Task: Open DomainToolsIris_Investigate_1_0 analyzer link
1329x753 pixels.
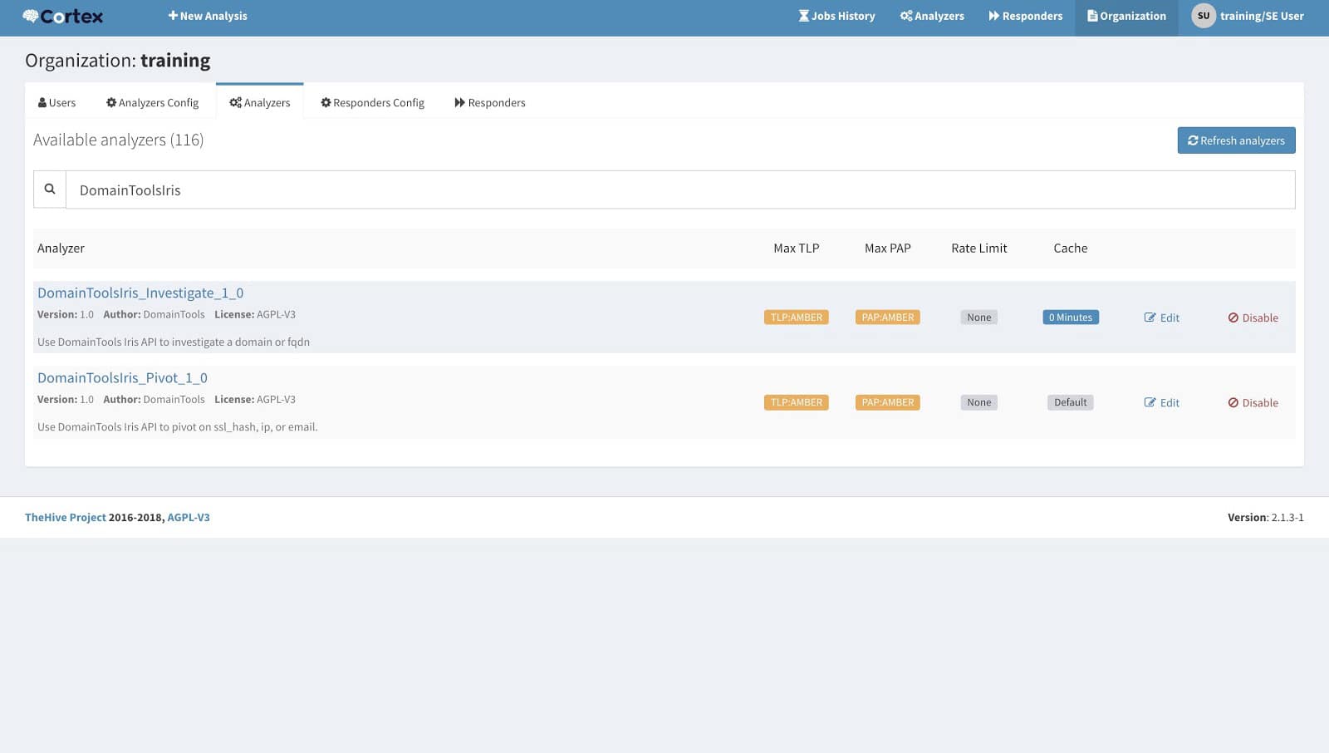Action: point(140,293)
